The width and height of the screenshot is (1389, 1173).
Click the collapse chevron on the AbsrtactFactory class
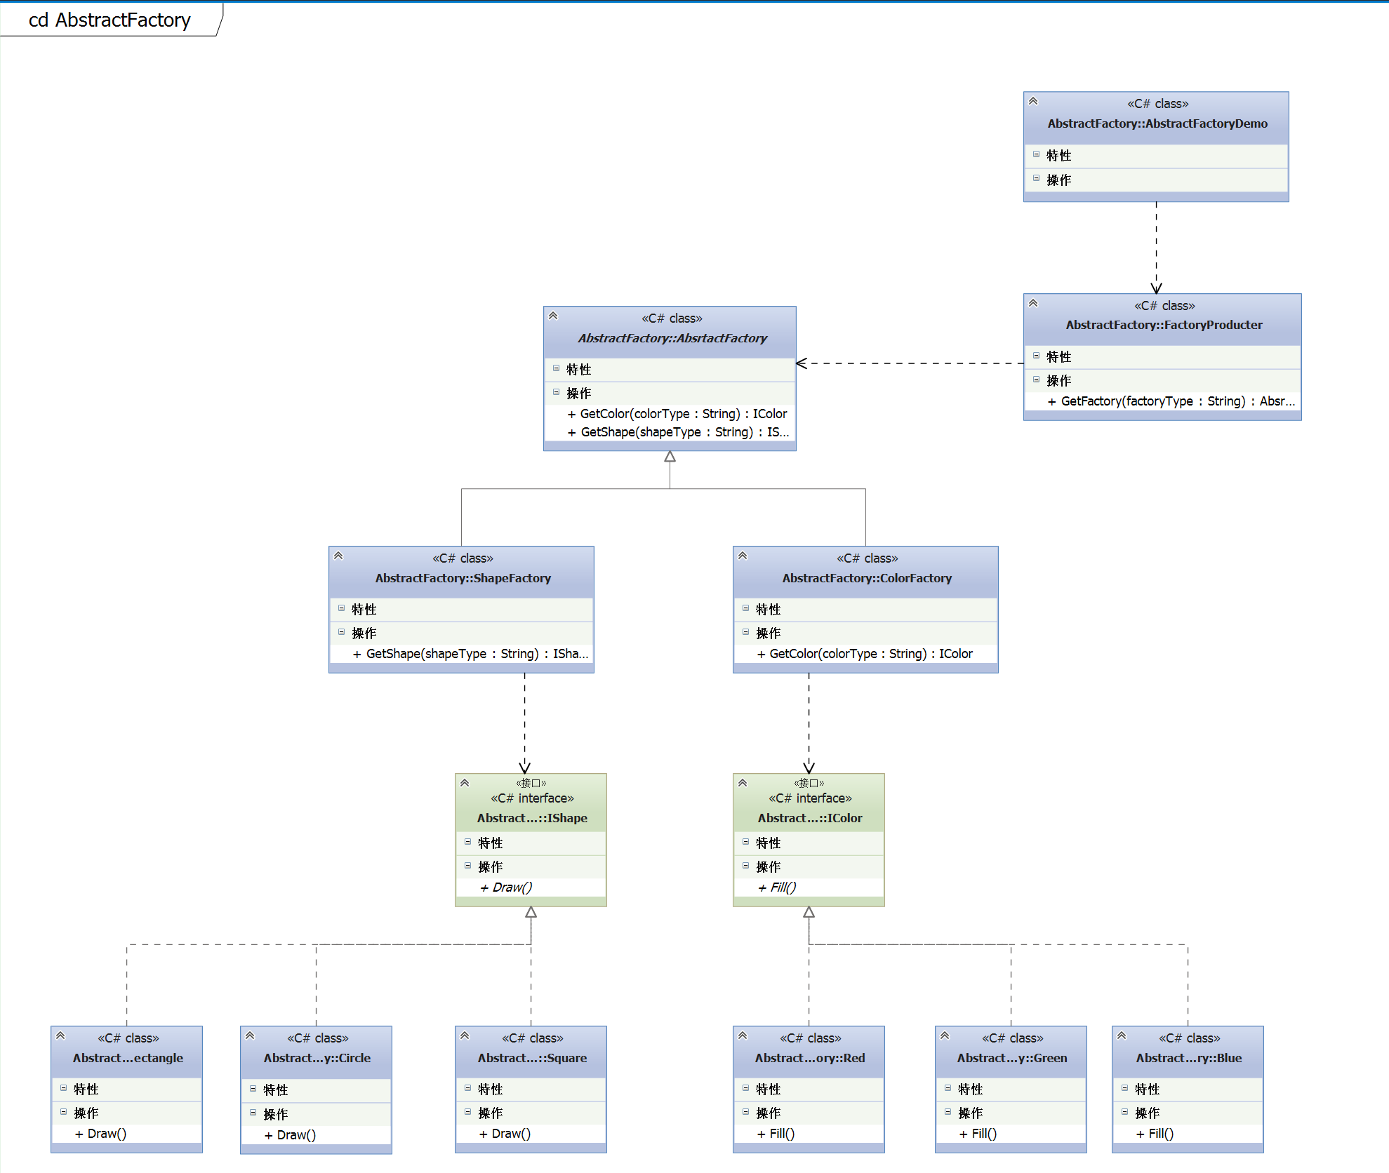[x=553, y=316]
